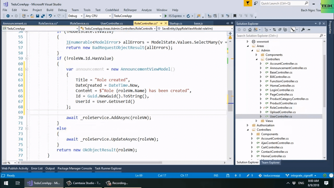Open the Debug configuration dropdown
The width and height of the screenshot is (334, 188).
(x=75, y=16)
